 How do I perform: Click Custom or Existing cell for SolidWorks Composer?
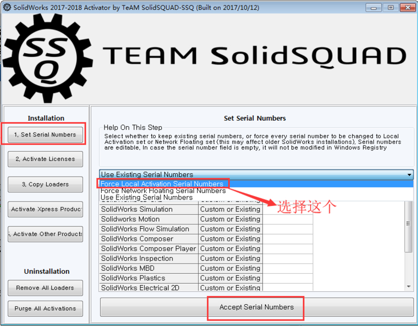230,239
